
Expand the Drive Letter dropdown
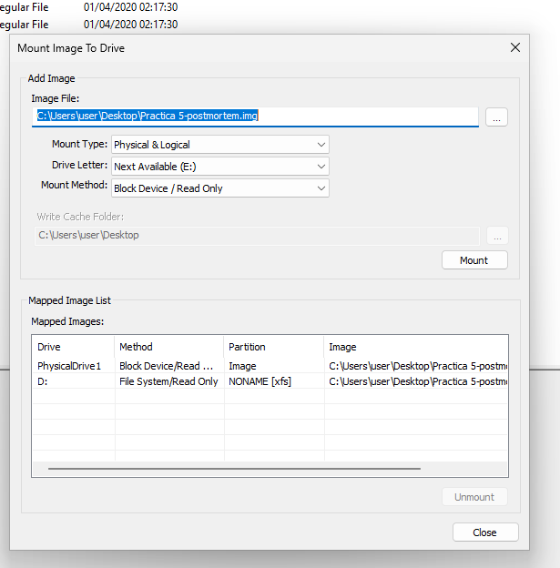220,167
